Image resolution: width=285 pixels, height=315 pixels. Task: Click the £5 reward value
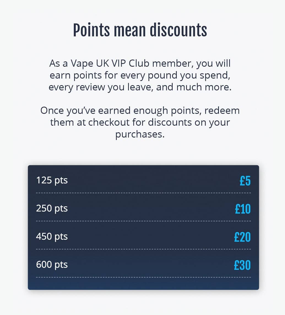pyautogui.click(x=245, y=181)
